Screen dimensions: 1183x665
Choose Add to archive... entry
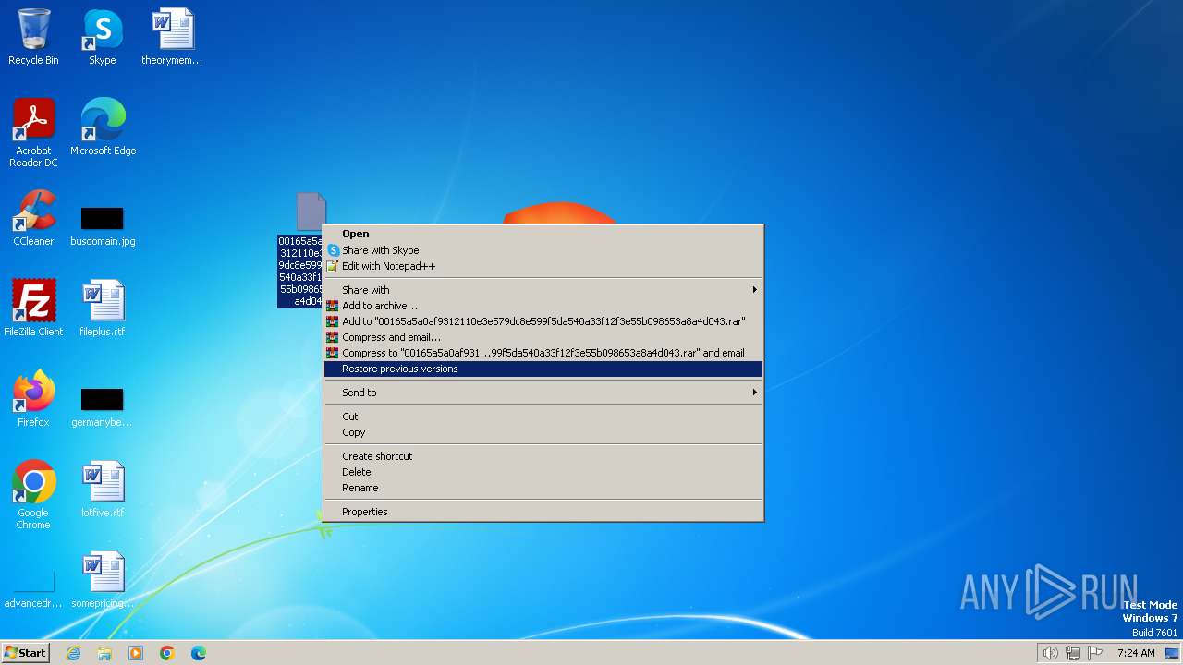(543, 306)
